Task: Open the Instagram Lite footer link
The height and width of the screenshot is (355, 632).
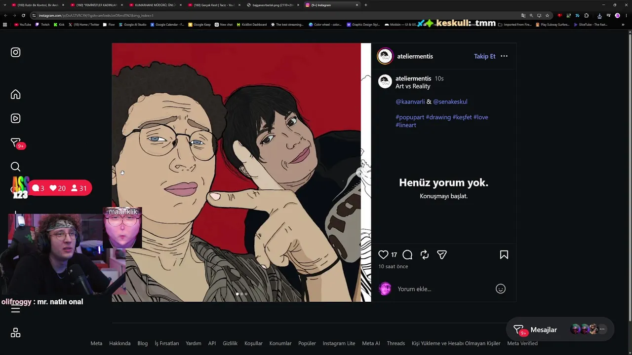Action: point(339,343)
